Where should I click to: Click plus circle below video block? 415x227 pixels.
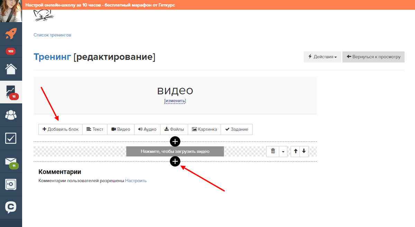click(175, 161)
